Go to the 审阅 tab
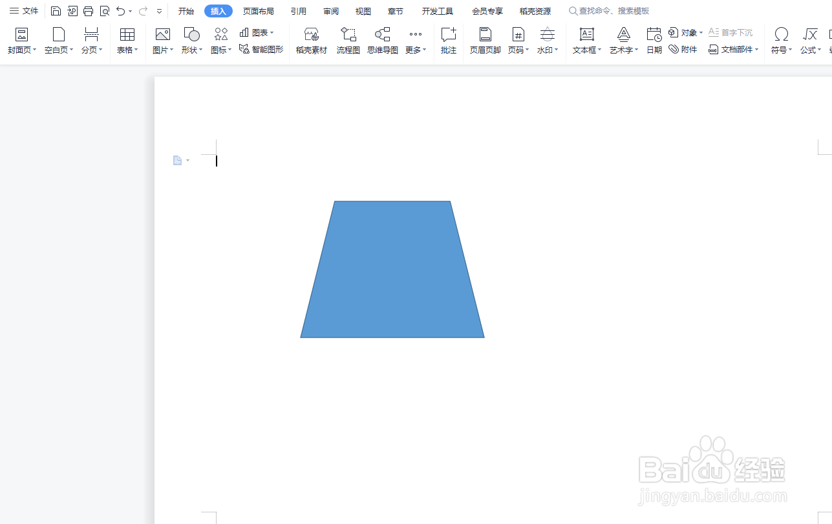 [331, 11]
